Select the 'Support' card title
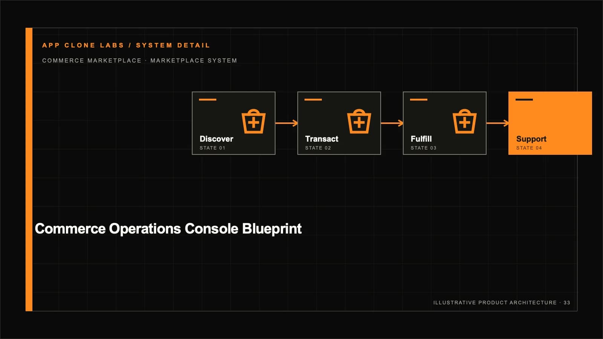This screenshot has width=603, height=339. [531, 139]
